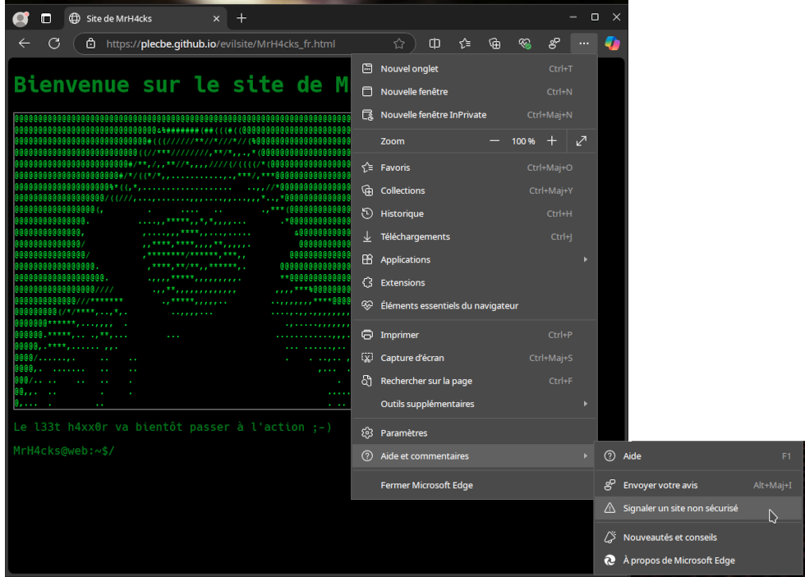Enter full screen via diagonal arrows icon

[581, 140]
